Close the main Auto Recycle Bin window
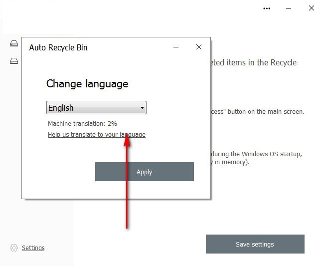Screen dimensions: 320x266 [x=312, y=8]
